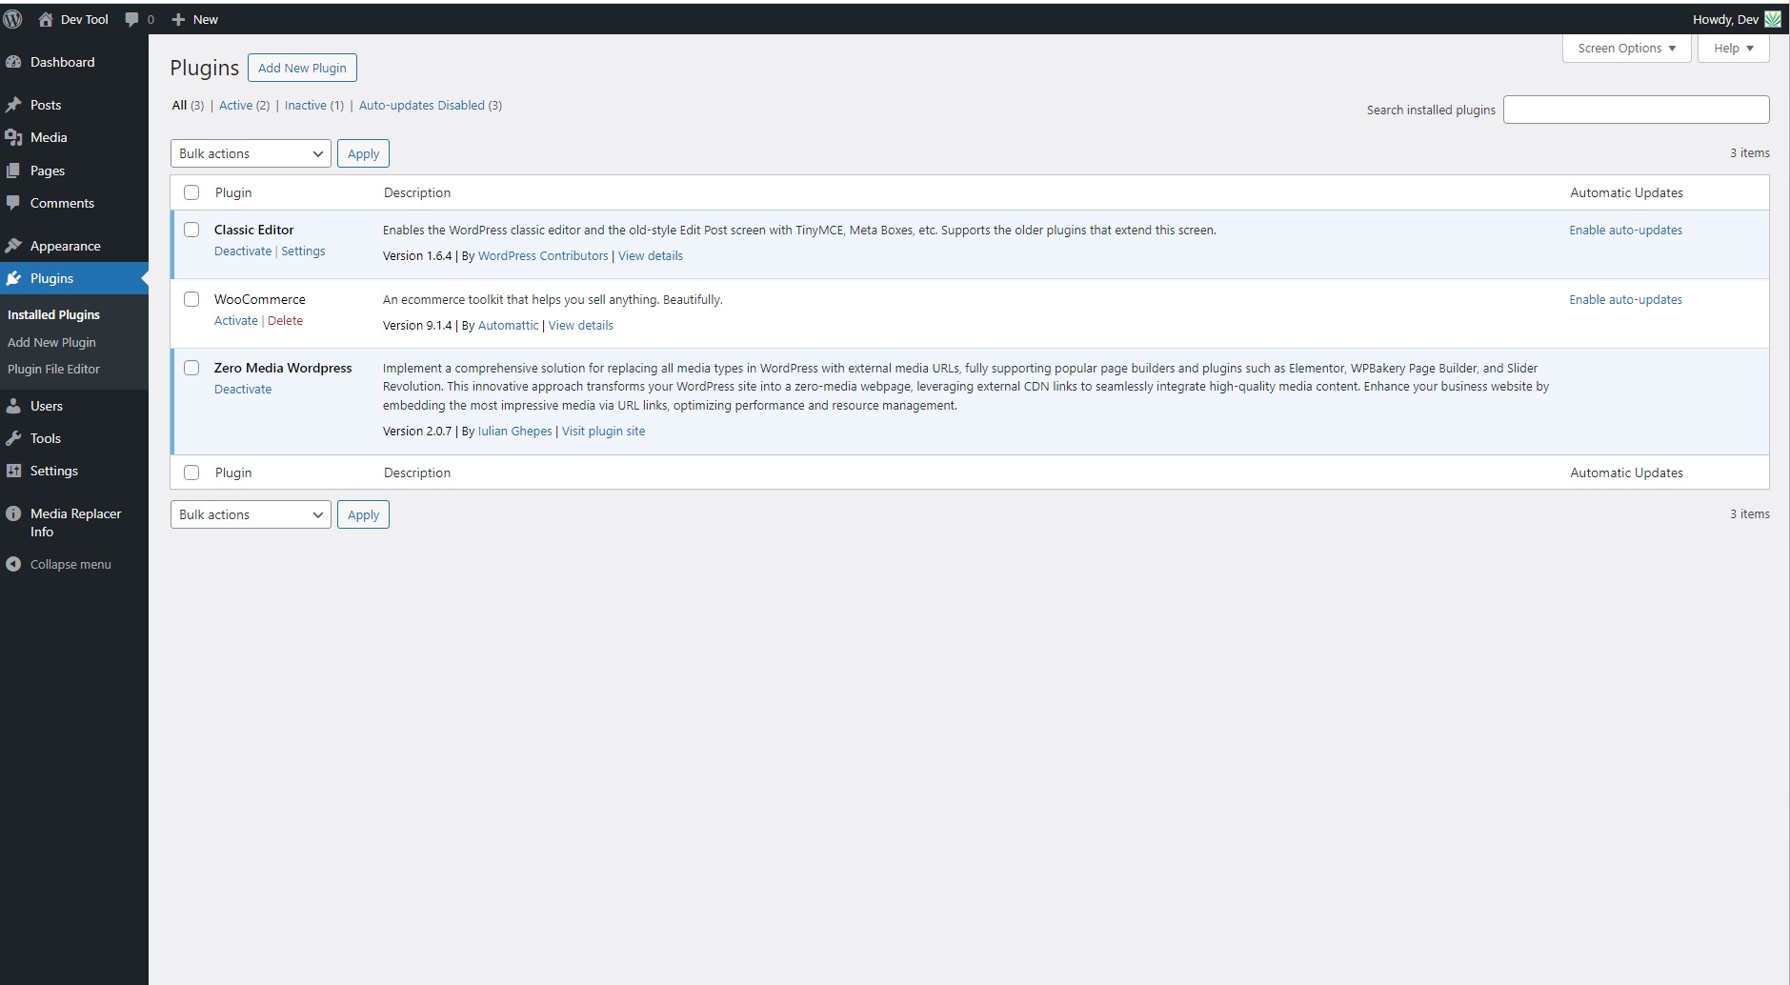Click the WordPress logo icon

pyautogui.click(x=13, y=19)
